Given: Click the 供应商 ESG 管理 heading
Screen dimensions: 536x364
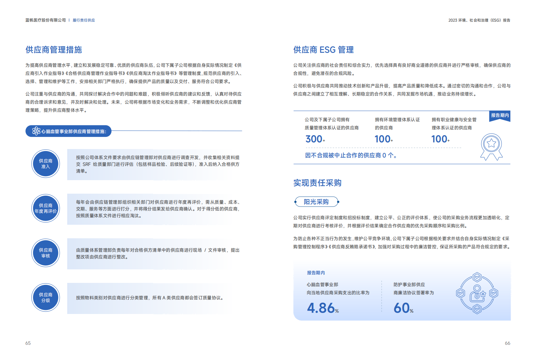Looking at the screenshot, I should pyautogui.click(x=324, y=50).
